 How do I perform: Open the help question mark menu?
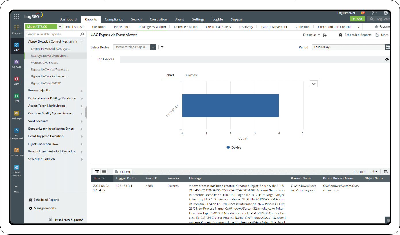(373, 13)
